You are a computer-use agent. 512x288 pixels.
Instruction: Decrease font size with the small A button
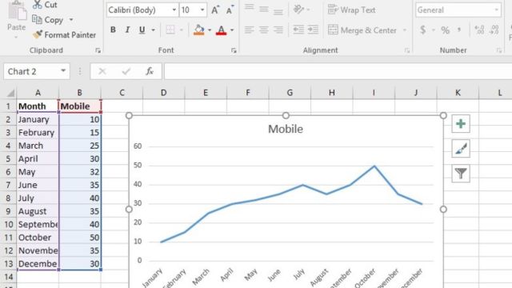pyautogui.click(x=230, y=10)
